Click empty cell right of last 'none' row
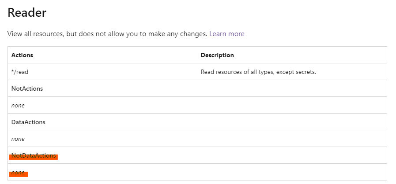This screenshot has width=396, height=184. point(291,172)
